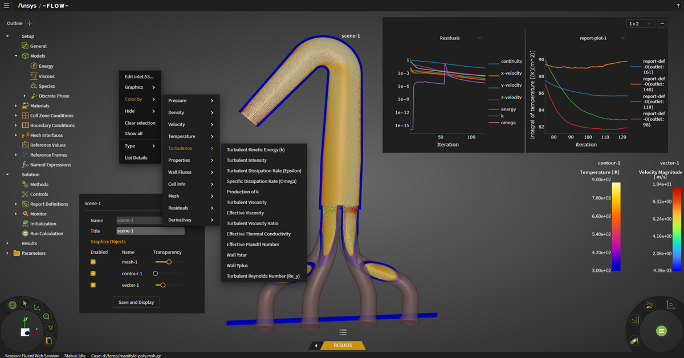Toggle the vector-1 Enabled checkbox
The image size is (684, 358).
93,285
